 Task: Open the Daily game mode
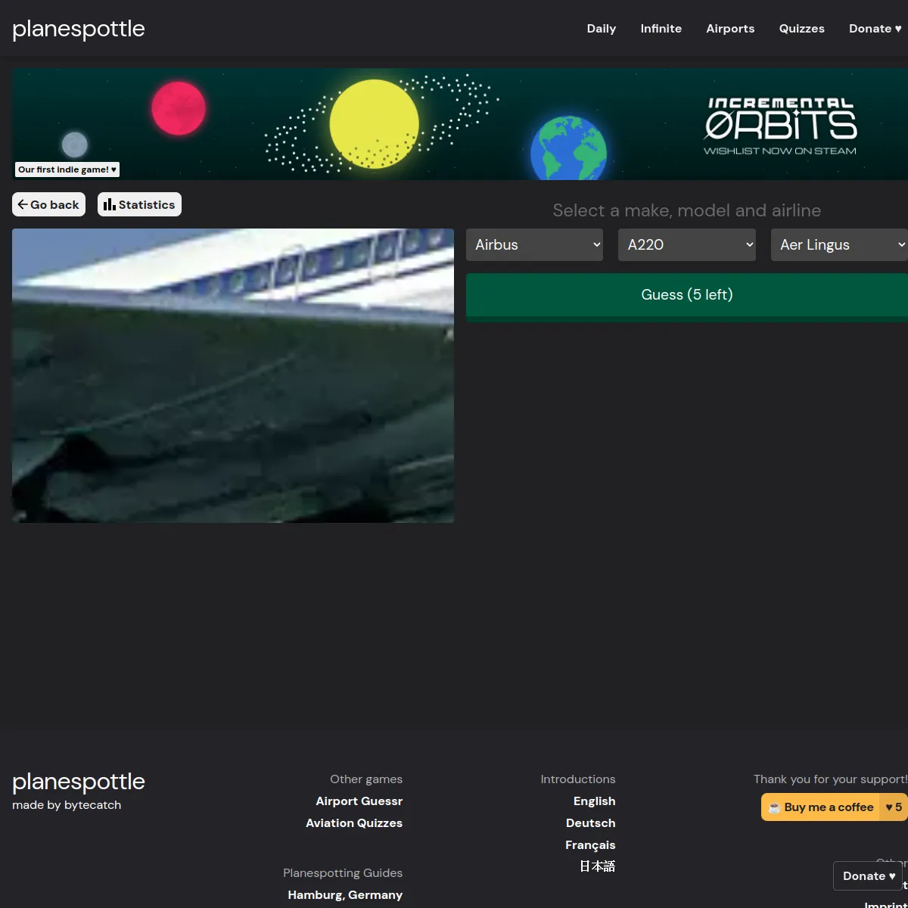pyautogui.click(x=602, y=29)
